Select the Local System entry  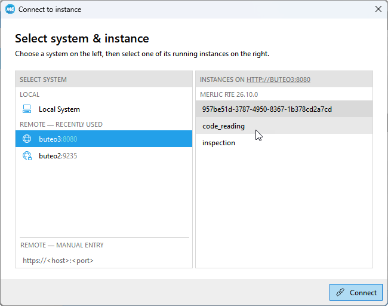pos(104,109)
